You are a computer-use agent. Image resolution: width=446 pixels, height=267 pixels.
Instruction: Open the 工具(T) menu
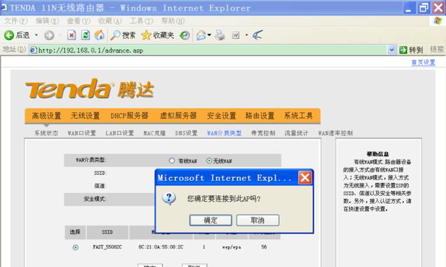coord(141,21)
